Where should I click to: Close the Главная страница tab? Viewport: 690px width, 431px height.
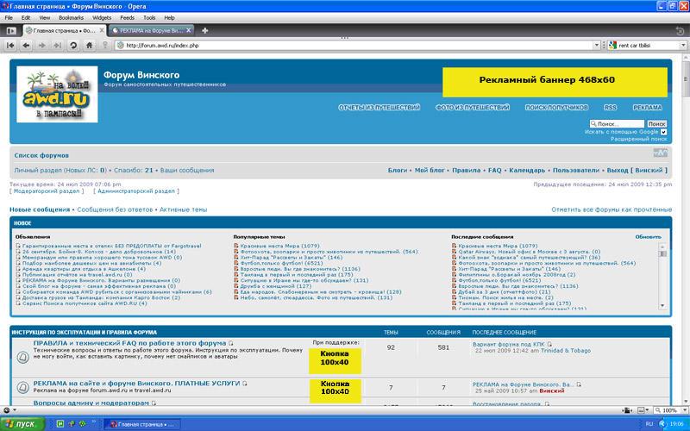click(102, 30)
